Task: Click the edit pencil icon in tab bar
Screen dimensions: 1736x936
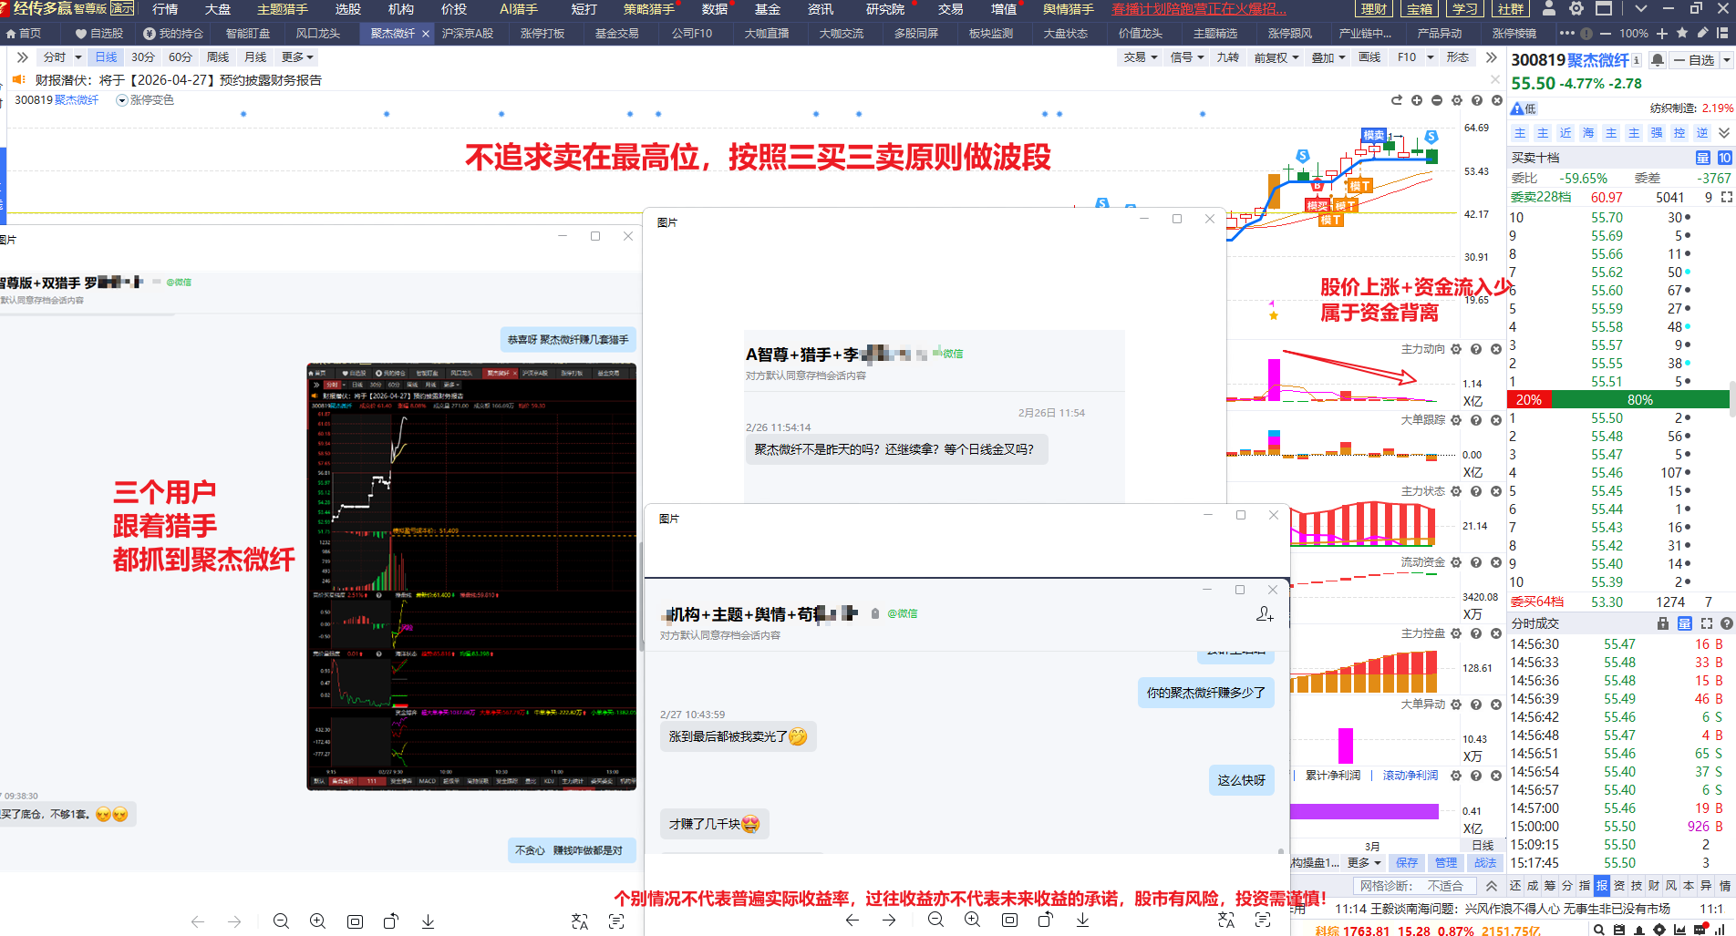Action: click(x=1702, y=33)
